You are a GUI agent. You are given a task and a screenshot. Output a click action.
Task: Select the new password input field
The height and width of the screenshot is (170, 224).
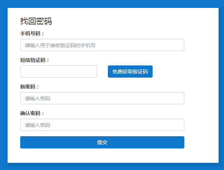click(102, 98)
